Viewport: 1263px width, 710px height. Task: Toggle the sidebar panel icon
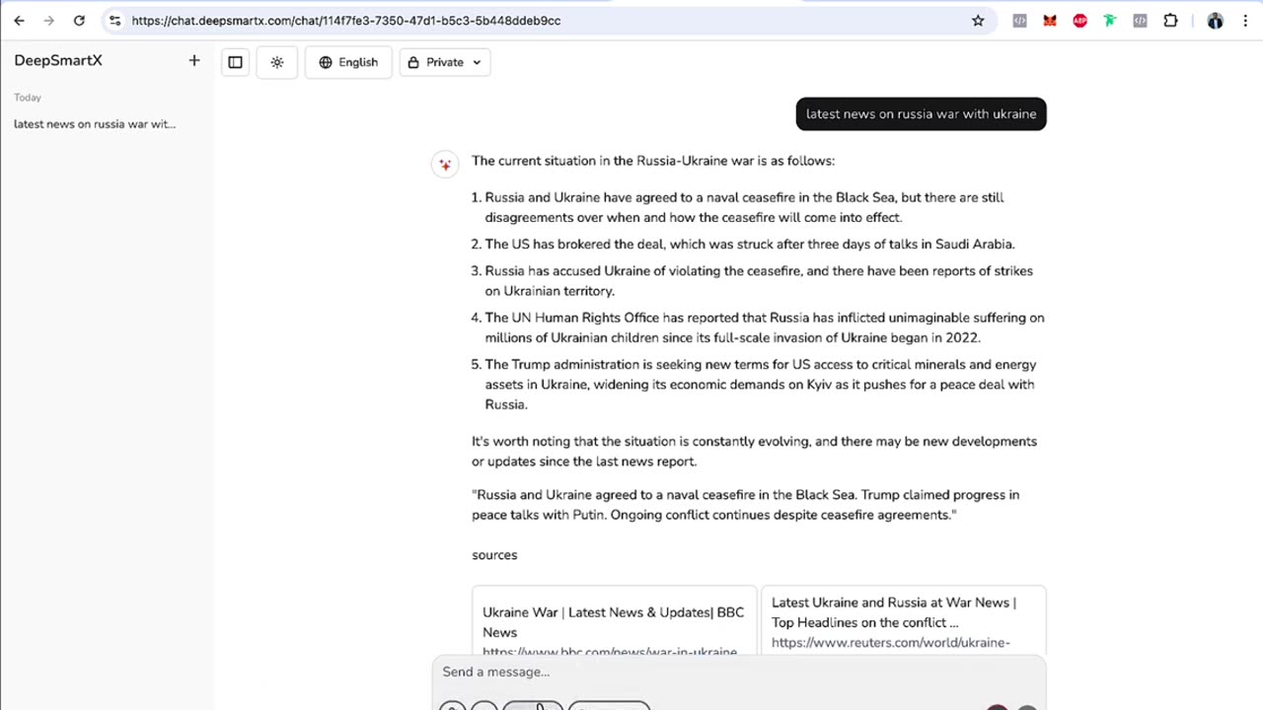point(235,62)
